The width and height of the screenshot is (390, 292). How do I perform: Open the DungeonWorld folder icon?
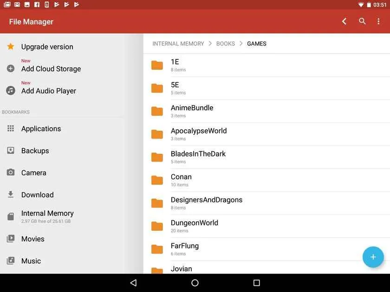pos(157,226)
